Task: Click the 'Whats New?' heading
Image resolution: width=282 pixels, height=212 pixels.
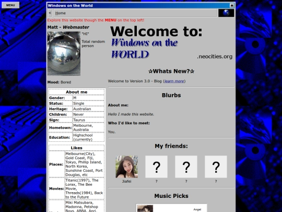Action: [171, 71]
